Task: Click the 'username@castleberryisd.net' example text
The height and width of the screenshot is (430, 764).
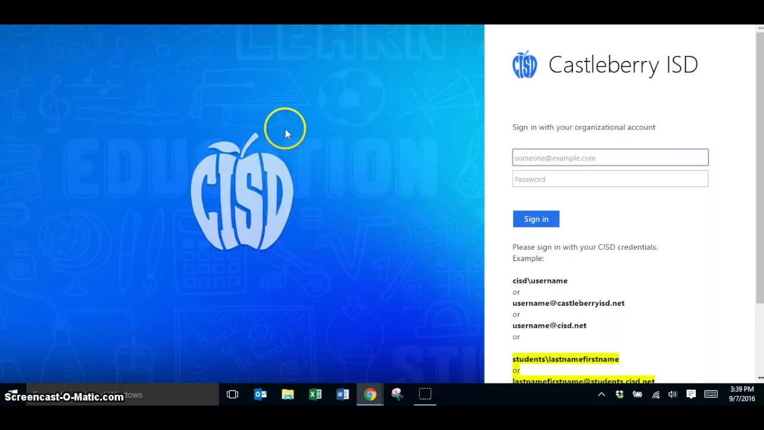Action: click(x=568, y=303)
